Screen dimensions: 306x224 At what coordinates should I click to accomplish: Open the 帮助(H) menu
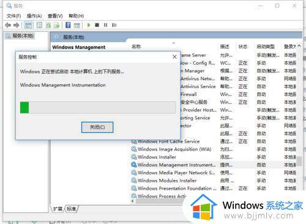[76, 16]
